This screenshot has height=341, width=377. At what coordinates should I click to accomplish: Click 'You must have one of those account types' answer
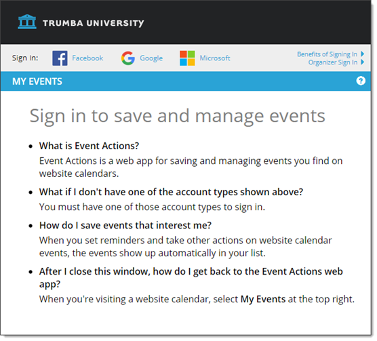152,207
